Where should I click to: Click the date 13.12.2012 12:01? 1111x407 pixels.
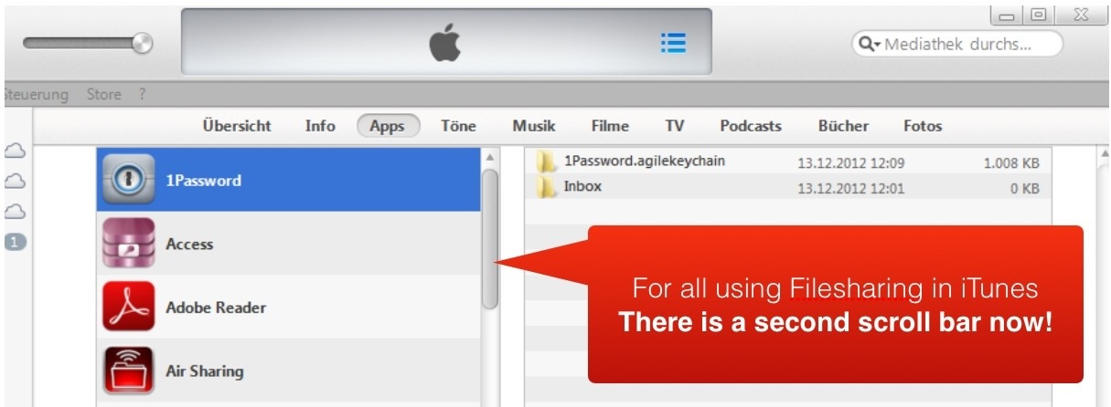pyautogui.click(x=850, y=189)
